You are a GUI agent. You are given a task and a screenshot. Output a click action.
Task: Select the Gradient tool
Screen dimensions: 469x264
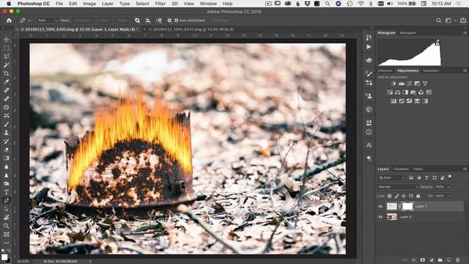click(7, 158)
